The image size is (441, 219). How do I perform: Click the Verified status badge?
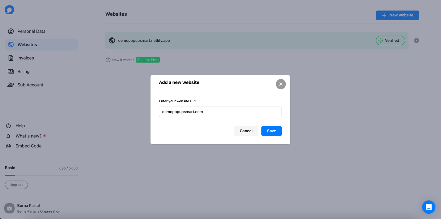click(391, 41)
